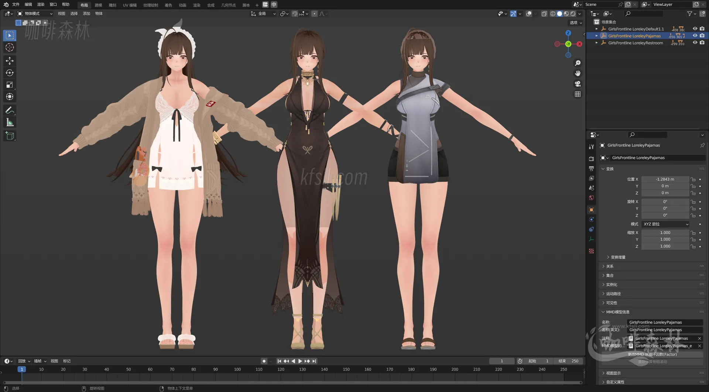This screenshot has width=709, height=392.
Task: Open the Annotate tool
Action: pos(10,110)
